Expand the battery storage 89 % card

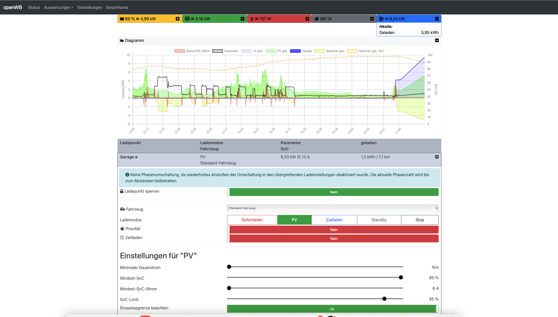pos(177,19)
